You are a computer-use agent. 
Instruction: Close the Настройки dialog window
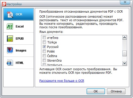(125, 2)
